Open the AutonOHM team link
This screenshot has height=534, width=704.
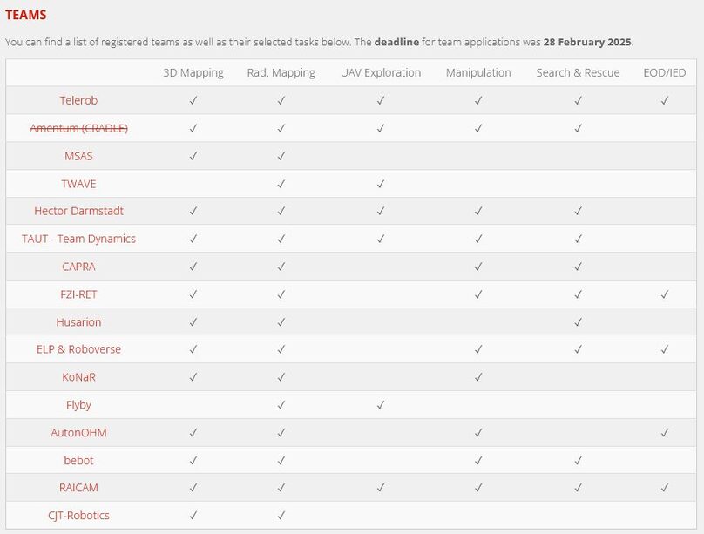[78, 433]
